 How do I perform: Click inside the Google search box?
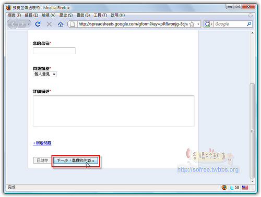click(230, 24)
